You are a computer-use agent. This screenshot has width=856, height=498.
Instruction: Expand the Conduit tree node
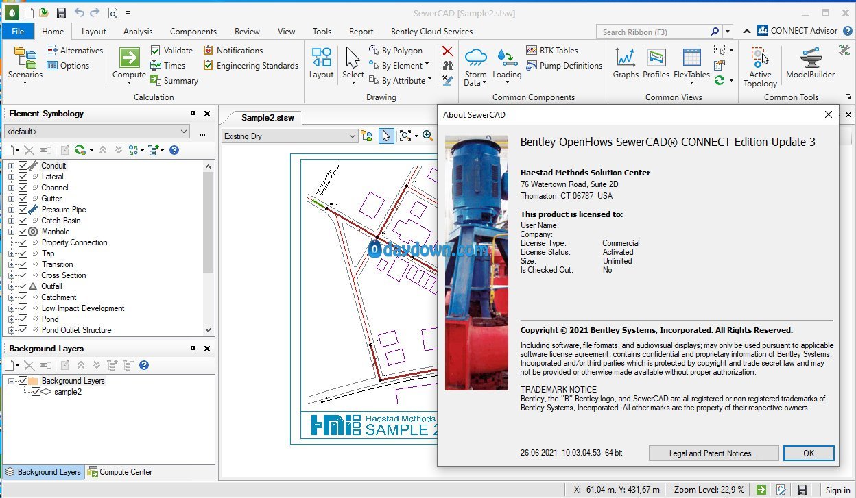(x=11, y=166)
